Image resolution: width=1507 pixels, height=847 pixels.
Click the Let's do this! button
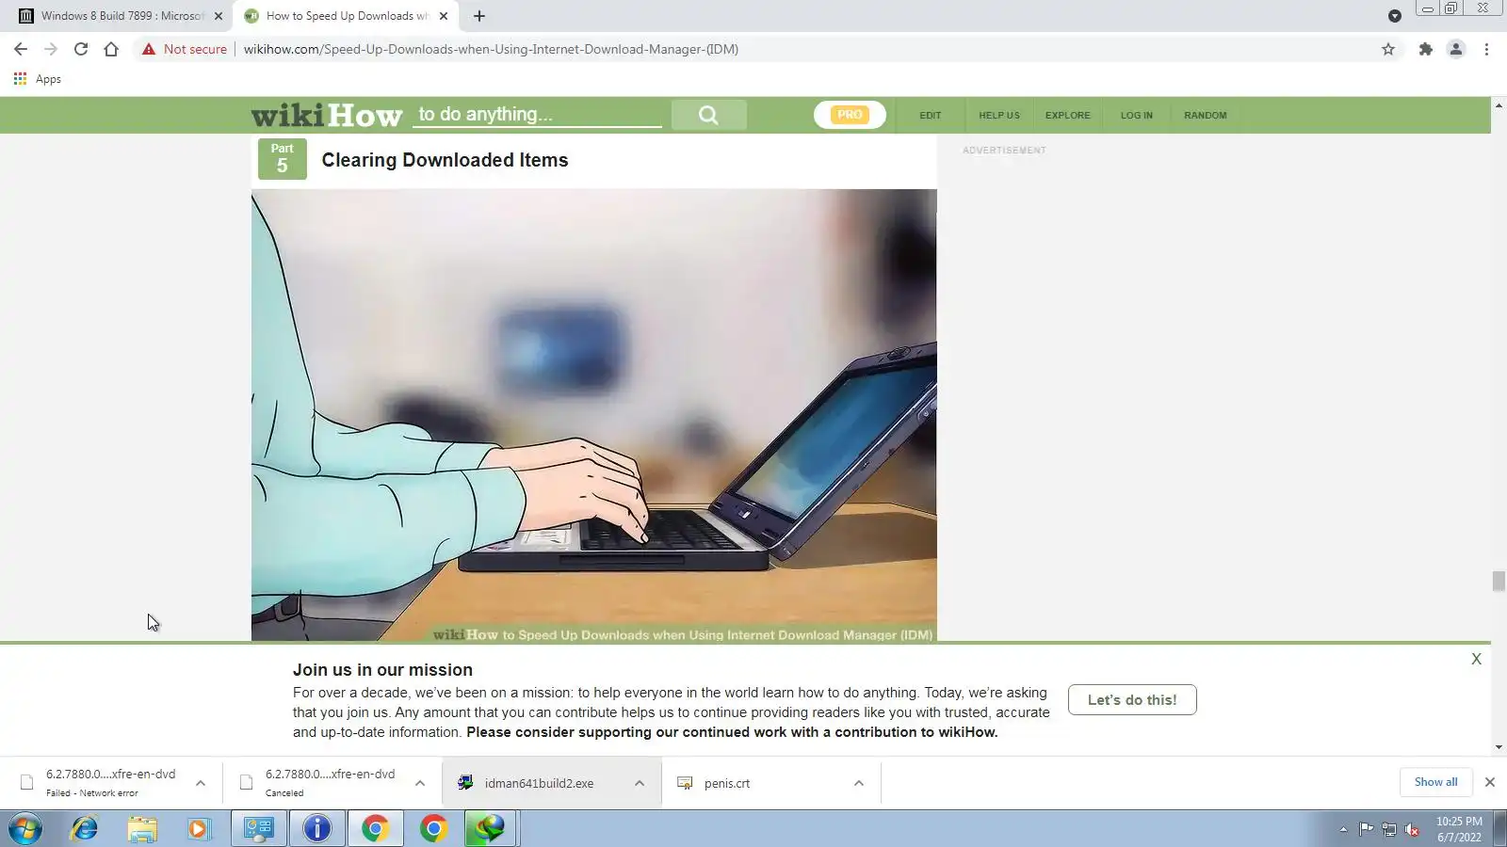point(1132,700)
